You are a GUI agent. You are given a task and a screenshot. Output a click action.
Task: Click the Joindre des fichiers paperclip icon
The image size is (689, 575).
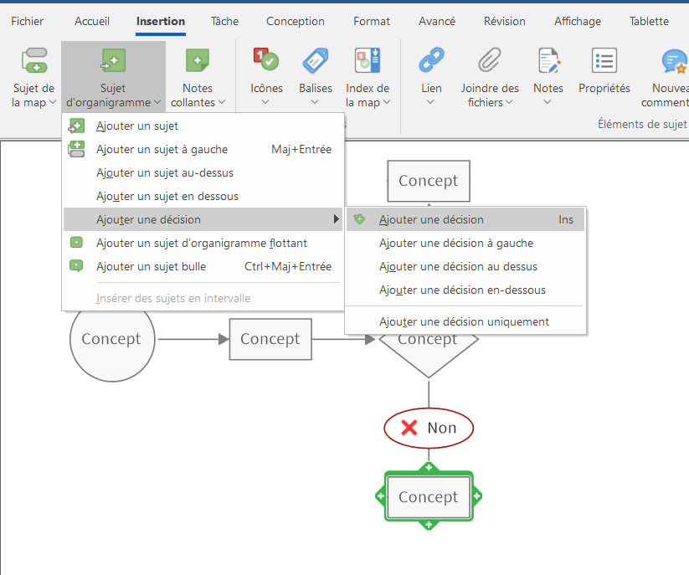pyautogui.click(x=490, y=61)
